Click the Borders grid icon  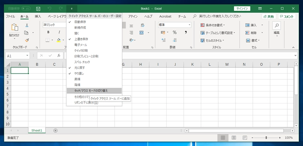point(47,40)
